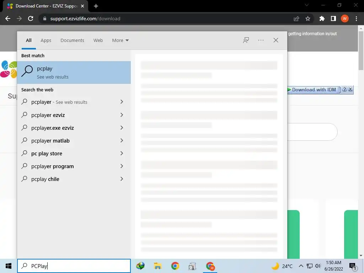Click the Chrome address bar URL
The height and width of the screenshot is (273, 364).
85,18
